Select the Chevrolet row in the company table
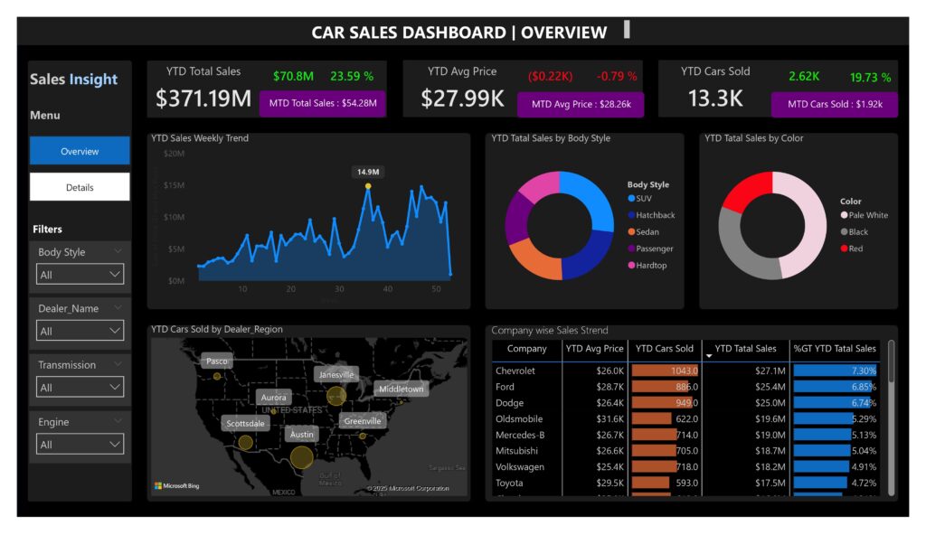This screenshot has width=926, height=535. tap(515, 371)
